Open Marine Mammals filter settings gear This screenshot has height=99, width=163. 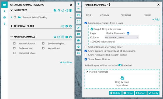[67, 37]
